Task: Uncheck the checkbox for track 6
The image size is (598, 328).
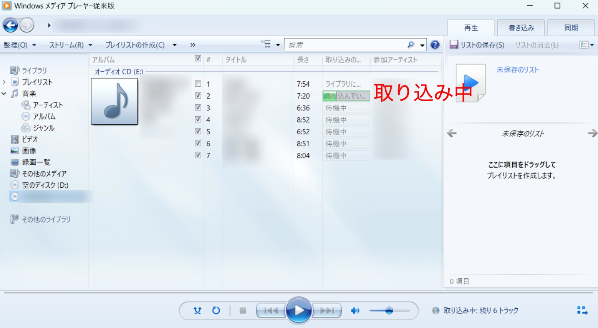Action: 198,143
